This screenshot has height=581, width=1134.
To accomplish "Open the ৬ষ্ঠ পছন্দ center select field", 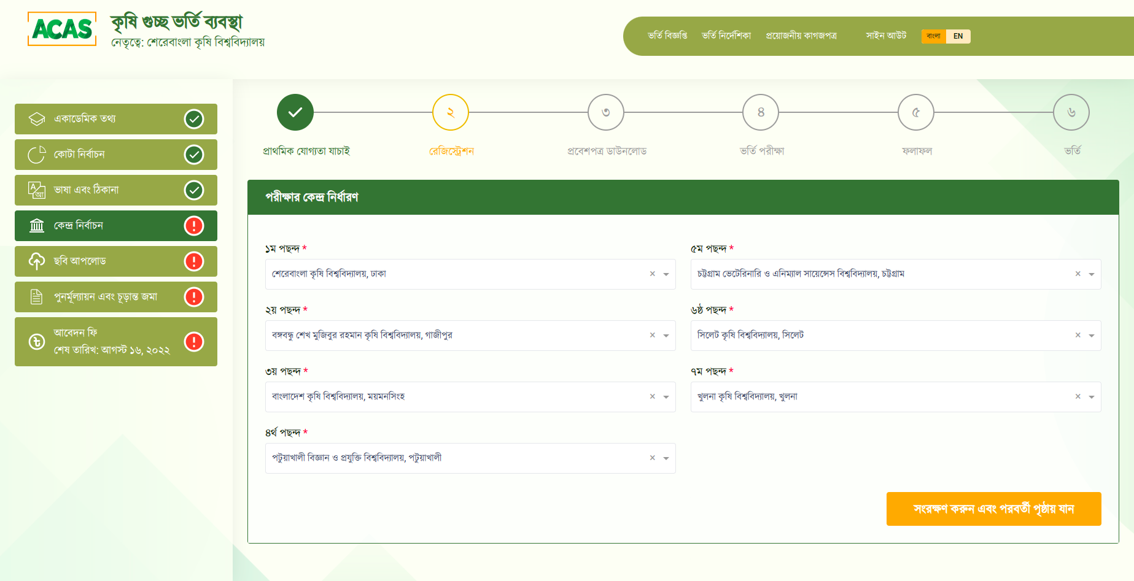I will click(x=896, y=336).
